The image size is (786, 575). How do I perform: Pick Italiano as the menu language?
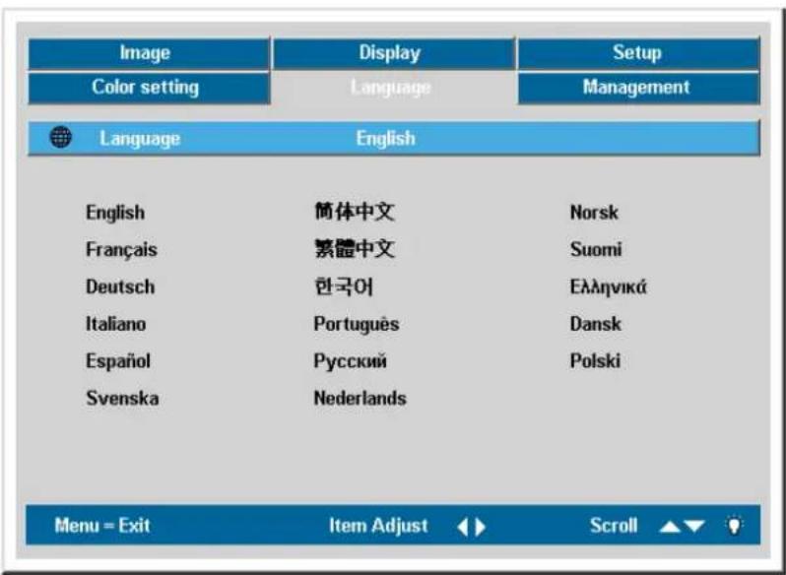(x=116, y=324)
